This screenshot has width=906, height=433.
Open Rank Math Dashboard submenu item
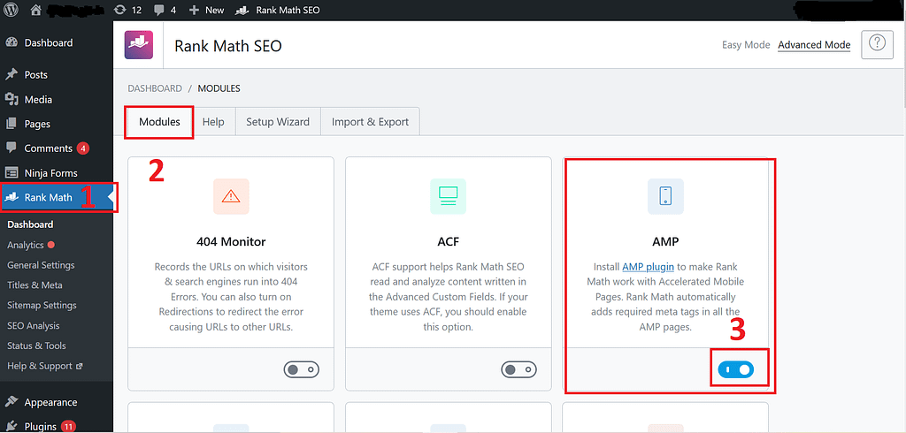tap(30, 224)
